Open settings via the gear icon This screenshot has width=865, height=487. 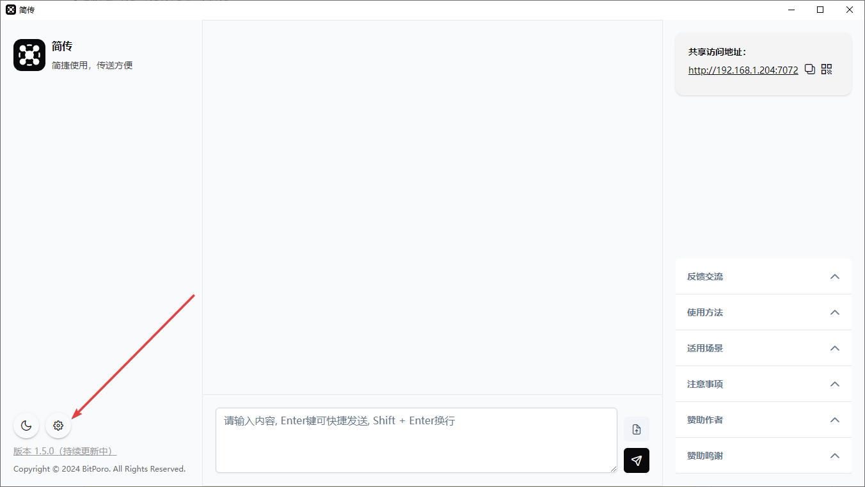58,426
